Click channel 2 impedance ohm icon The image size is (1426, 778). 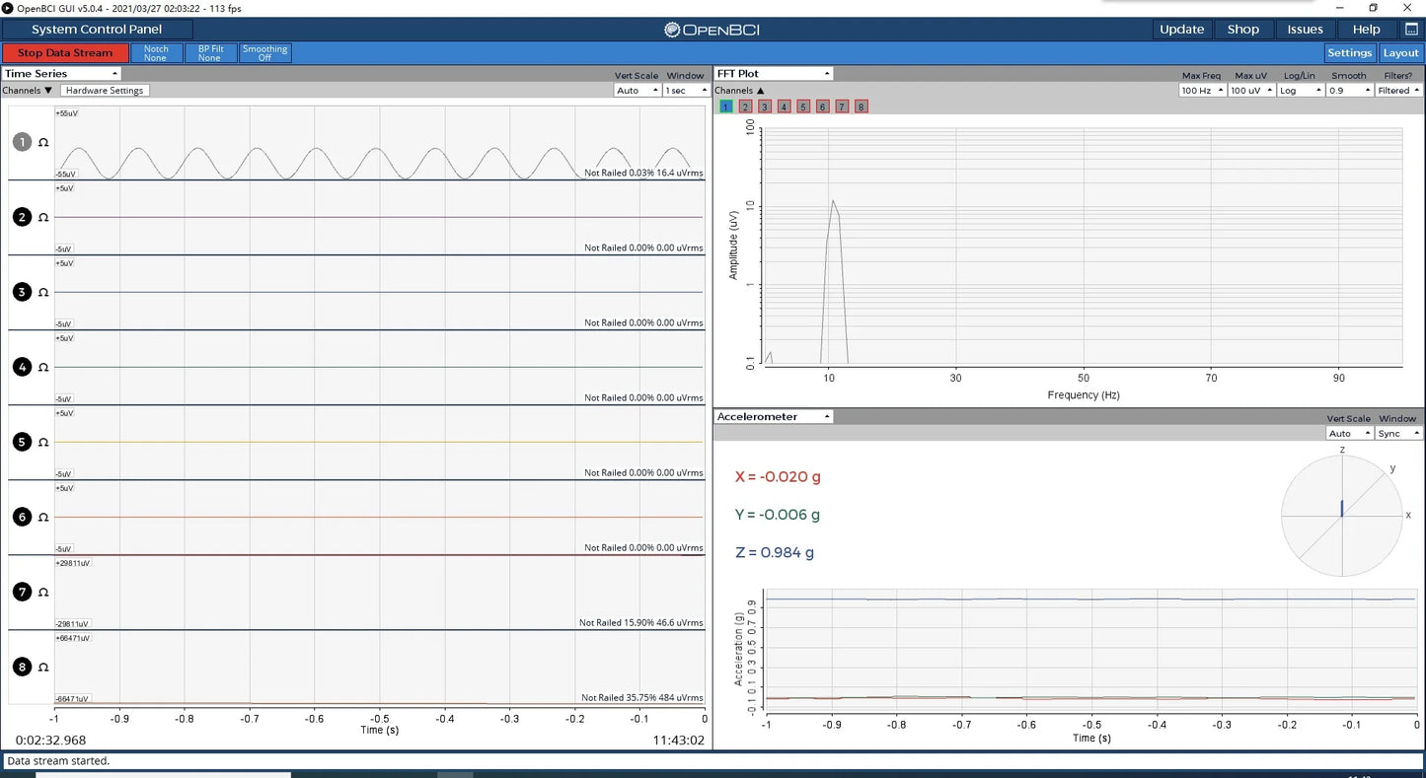(x=43, y=217)
